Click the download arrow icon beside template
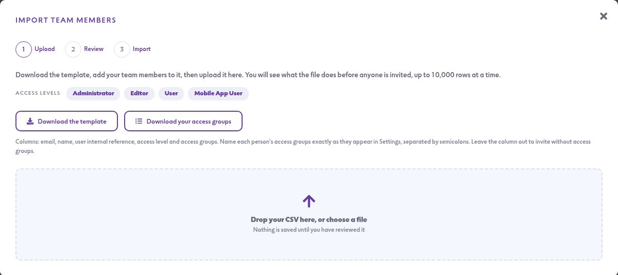The height and width of the screenshot is (275, 618). (x=30, y=122)
